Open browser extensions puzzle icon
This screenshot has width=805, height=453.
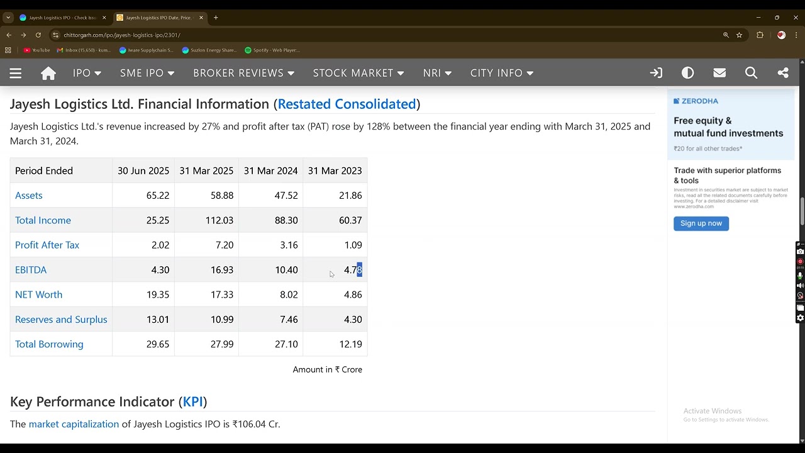click(760, 35)
